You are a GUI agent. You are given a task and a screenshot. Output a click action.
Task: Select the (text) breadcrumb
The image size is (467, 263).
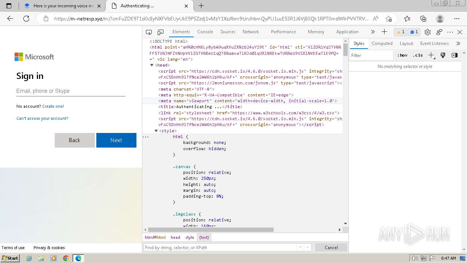pos(204,237)
